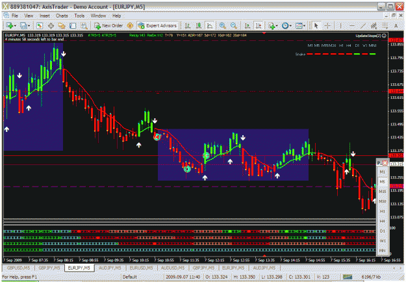Toggle the Expert Advisors button

point(157,25)
